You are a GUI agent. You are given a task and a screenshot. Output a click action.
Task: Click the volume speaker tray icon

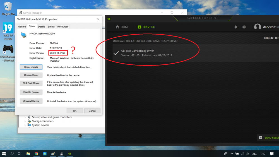tap(247, 154)
